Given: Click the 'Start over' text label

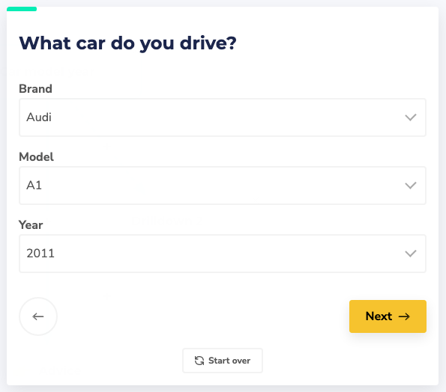Looking at the screenshot, I should point(229,361).
